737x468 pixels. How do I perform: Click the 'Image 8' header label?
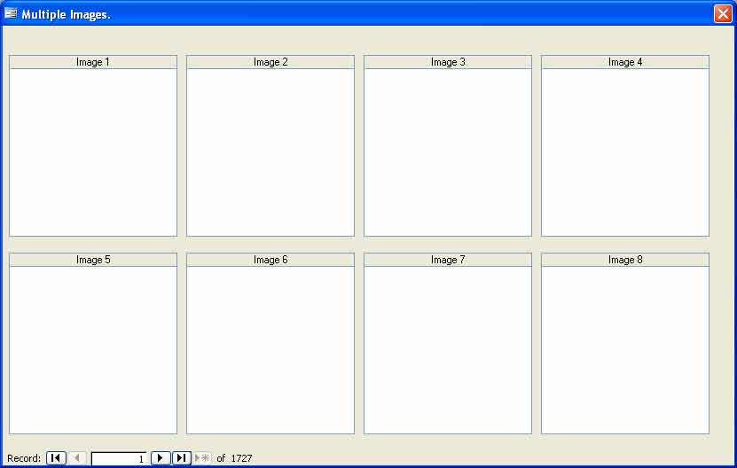(x=625, y=260)
